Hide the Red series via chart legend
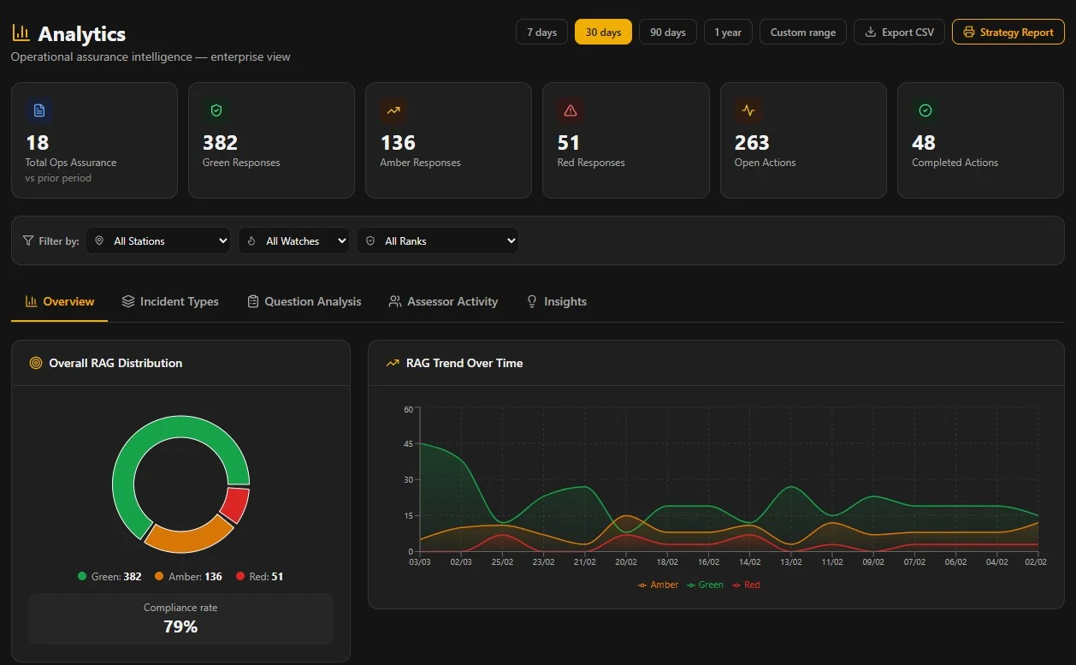The height and width of the screenshot is (665, 1076). (746, 585)
